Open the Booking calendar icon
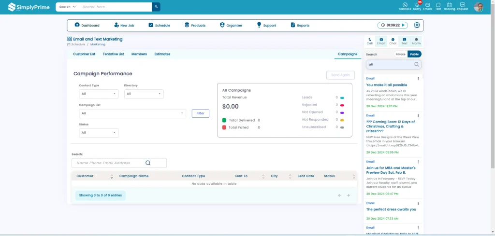This screenshot has height=236, width=495. [x=449, y=6]
